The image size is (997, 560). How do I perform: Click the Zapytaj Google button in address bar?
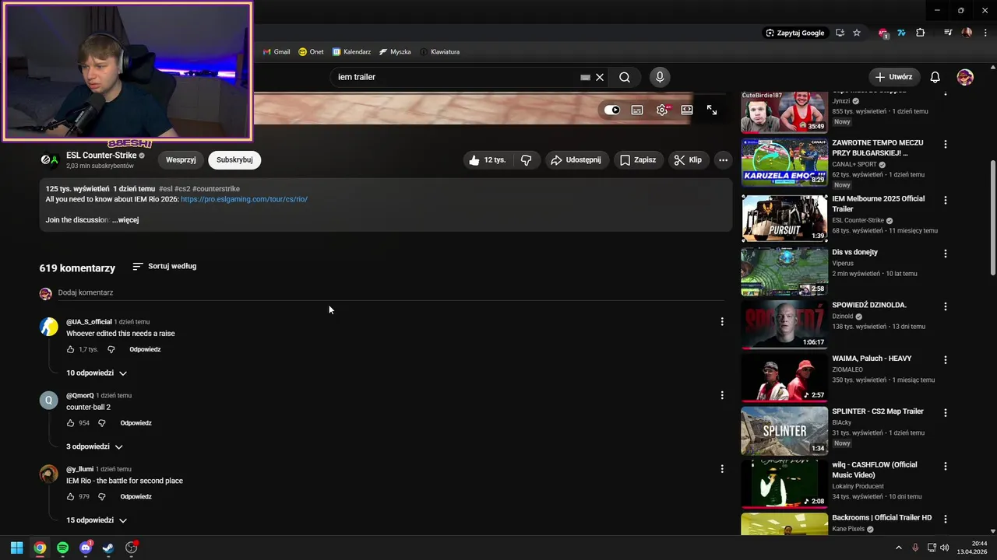(x=794, y=33)
